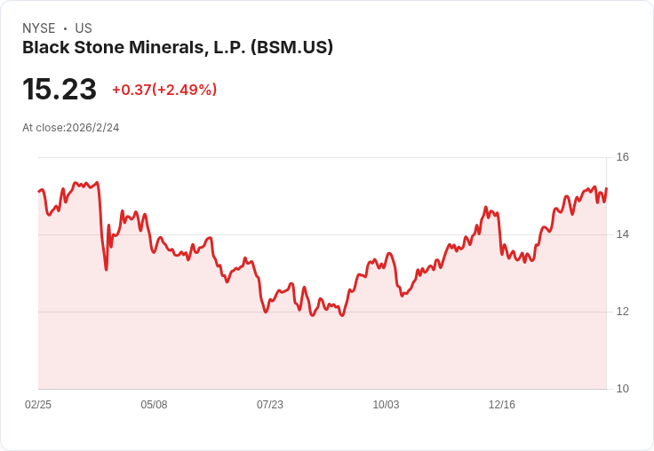Click the 16 price axis label

[622, 157]
